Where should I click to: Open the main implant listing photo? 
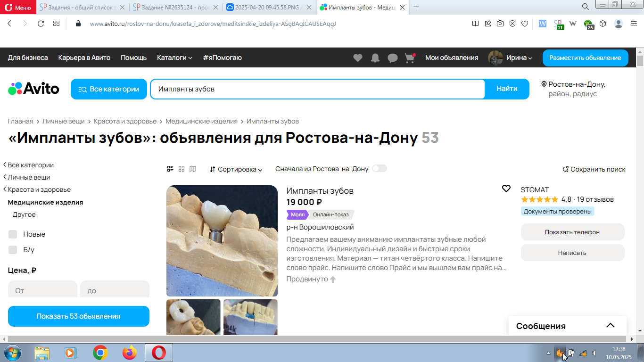pos(222,241)
